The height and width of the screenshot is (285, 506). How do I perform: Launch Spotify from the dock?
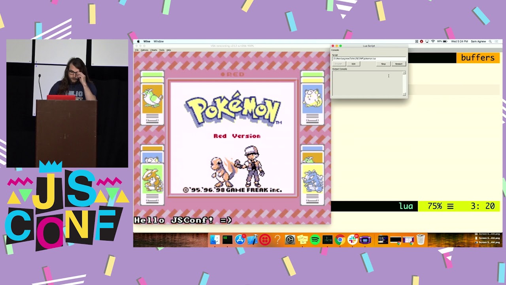tap(314, 239)
